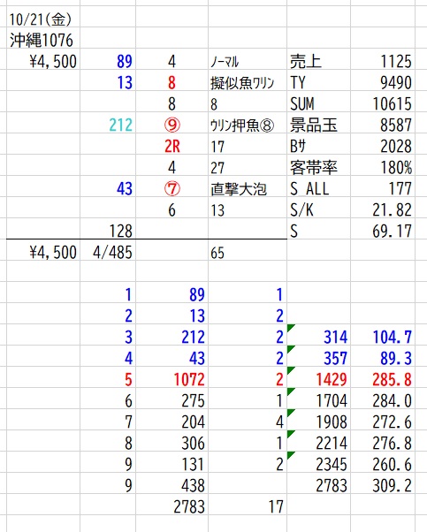427x532 pixels.
Task: Click the 擬似魚ウリン text cell
Action: [242, 83]
